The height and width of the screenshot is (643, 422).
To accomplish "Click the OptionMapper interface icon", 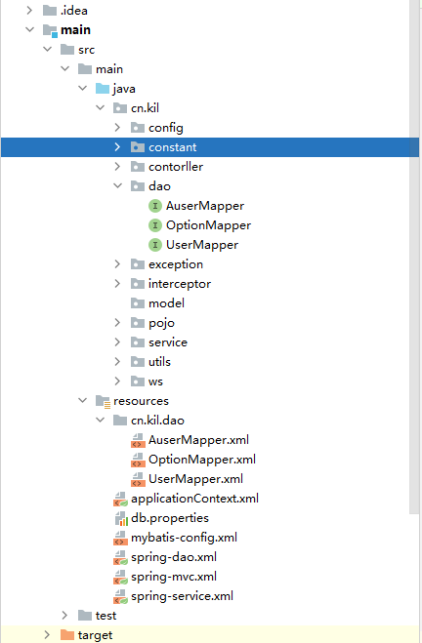I will (x=154, y=225).
